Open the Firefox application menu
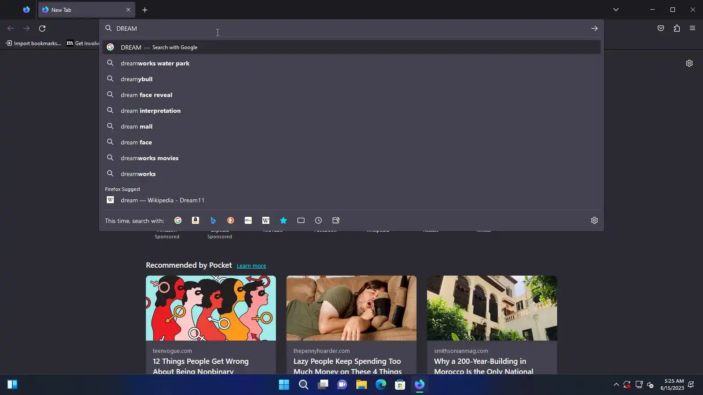 (x=692, y=29)
